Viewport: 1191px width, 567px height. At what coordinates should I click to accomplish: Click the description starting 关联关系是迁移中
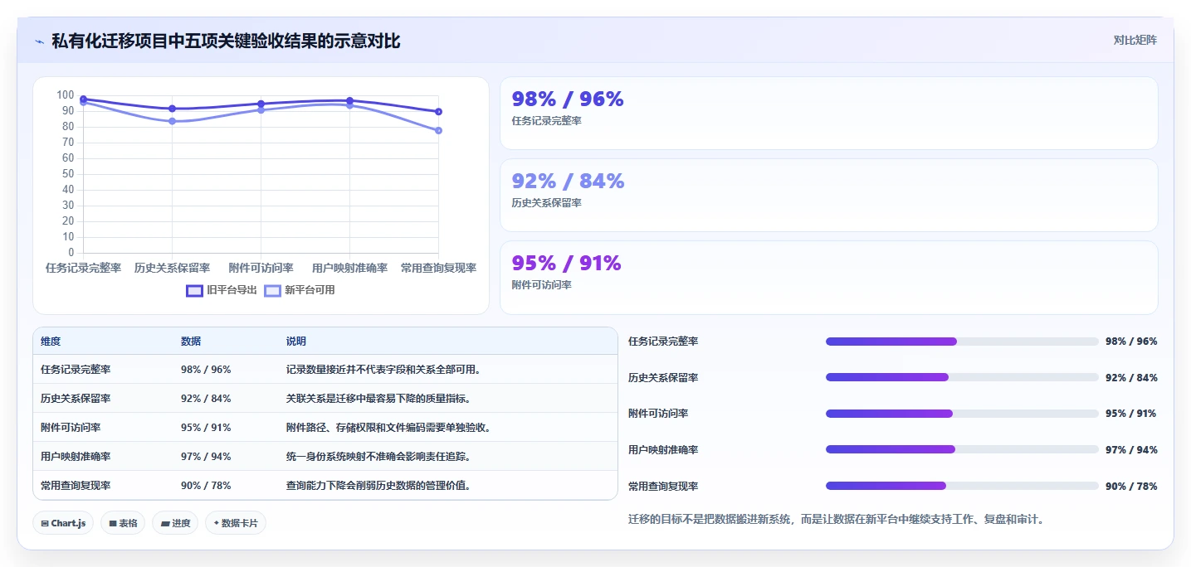pyautogui.click(x=379, y=399)
